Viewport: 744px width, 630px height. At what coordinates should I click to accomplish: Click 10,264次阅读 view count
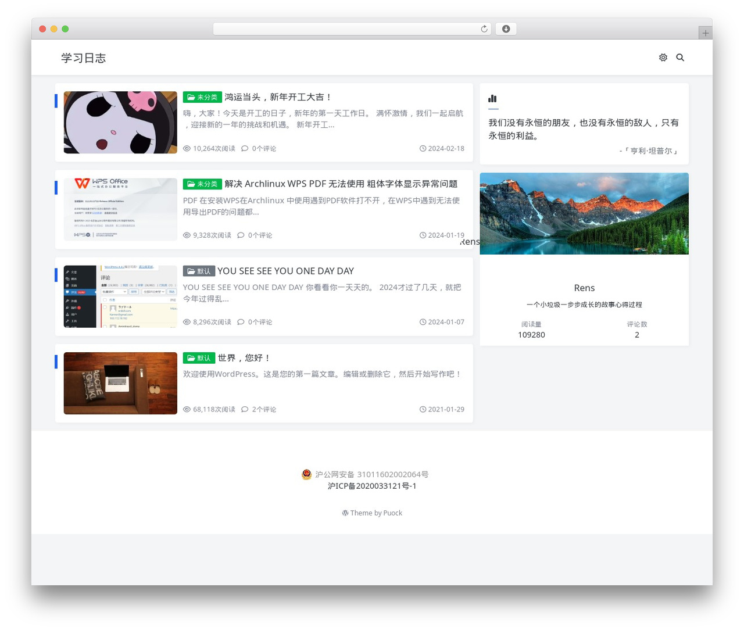click(x=214, y=149)
